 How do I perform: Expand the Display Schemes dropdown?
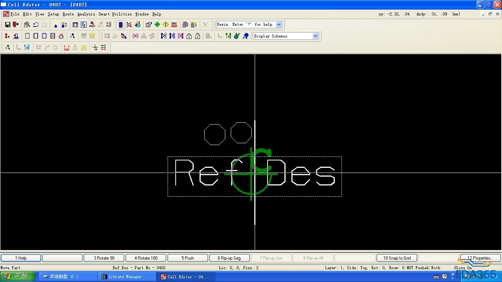[x=315, y=36]
